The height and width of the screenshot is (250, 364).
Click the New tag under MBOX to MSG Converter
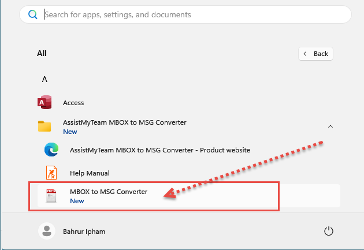(x=77, y=201)
